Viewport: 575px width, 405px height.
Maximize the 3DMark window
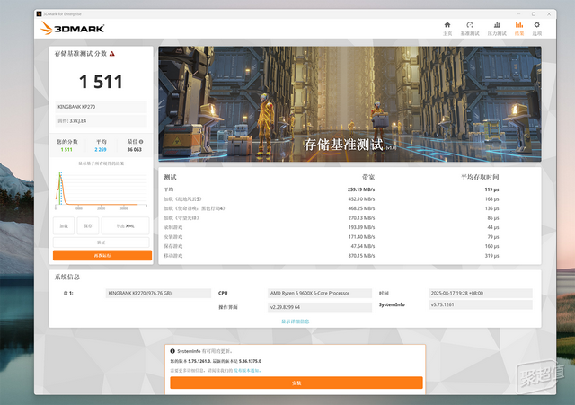[534, 14]
